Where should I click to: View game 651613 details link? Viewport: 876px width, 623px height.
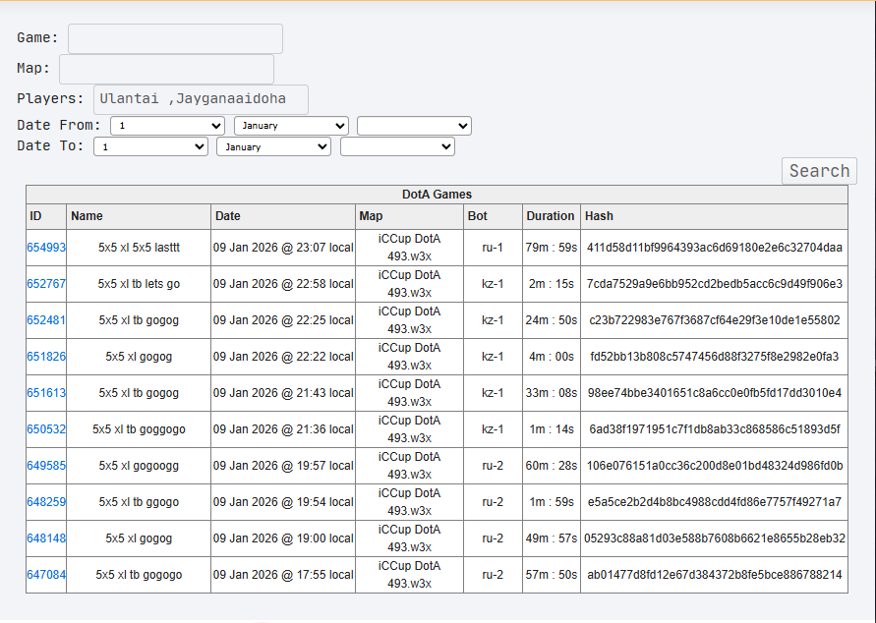[x=46, y=393]
